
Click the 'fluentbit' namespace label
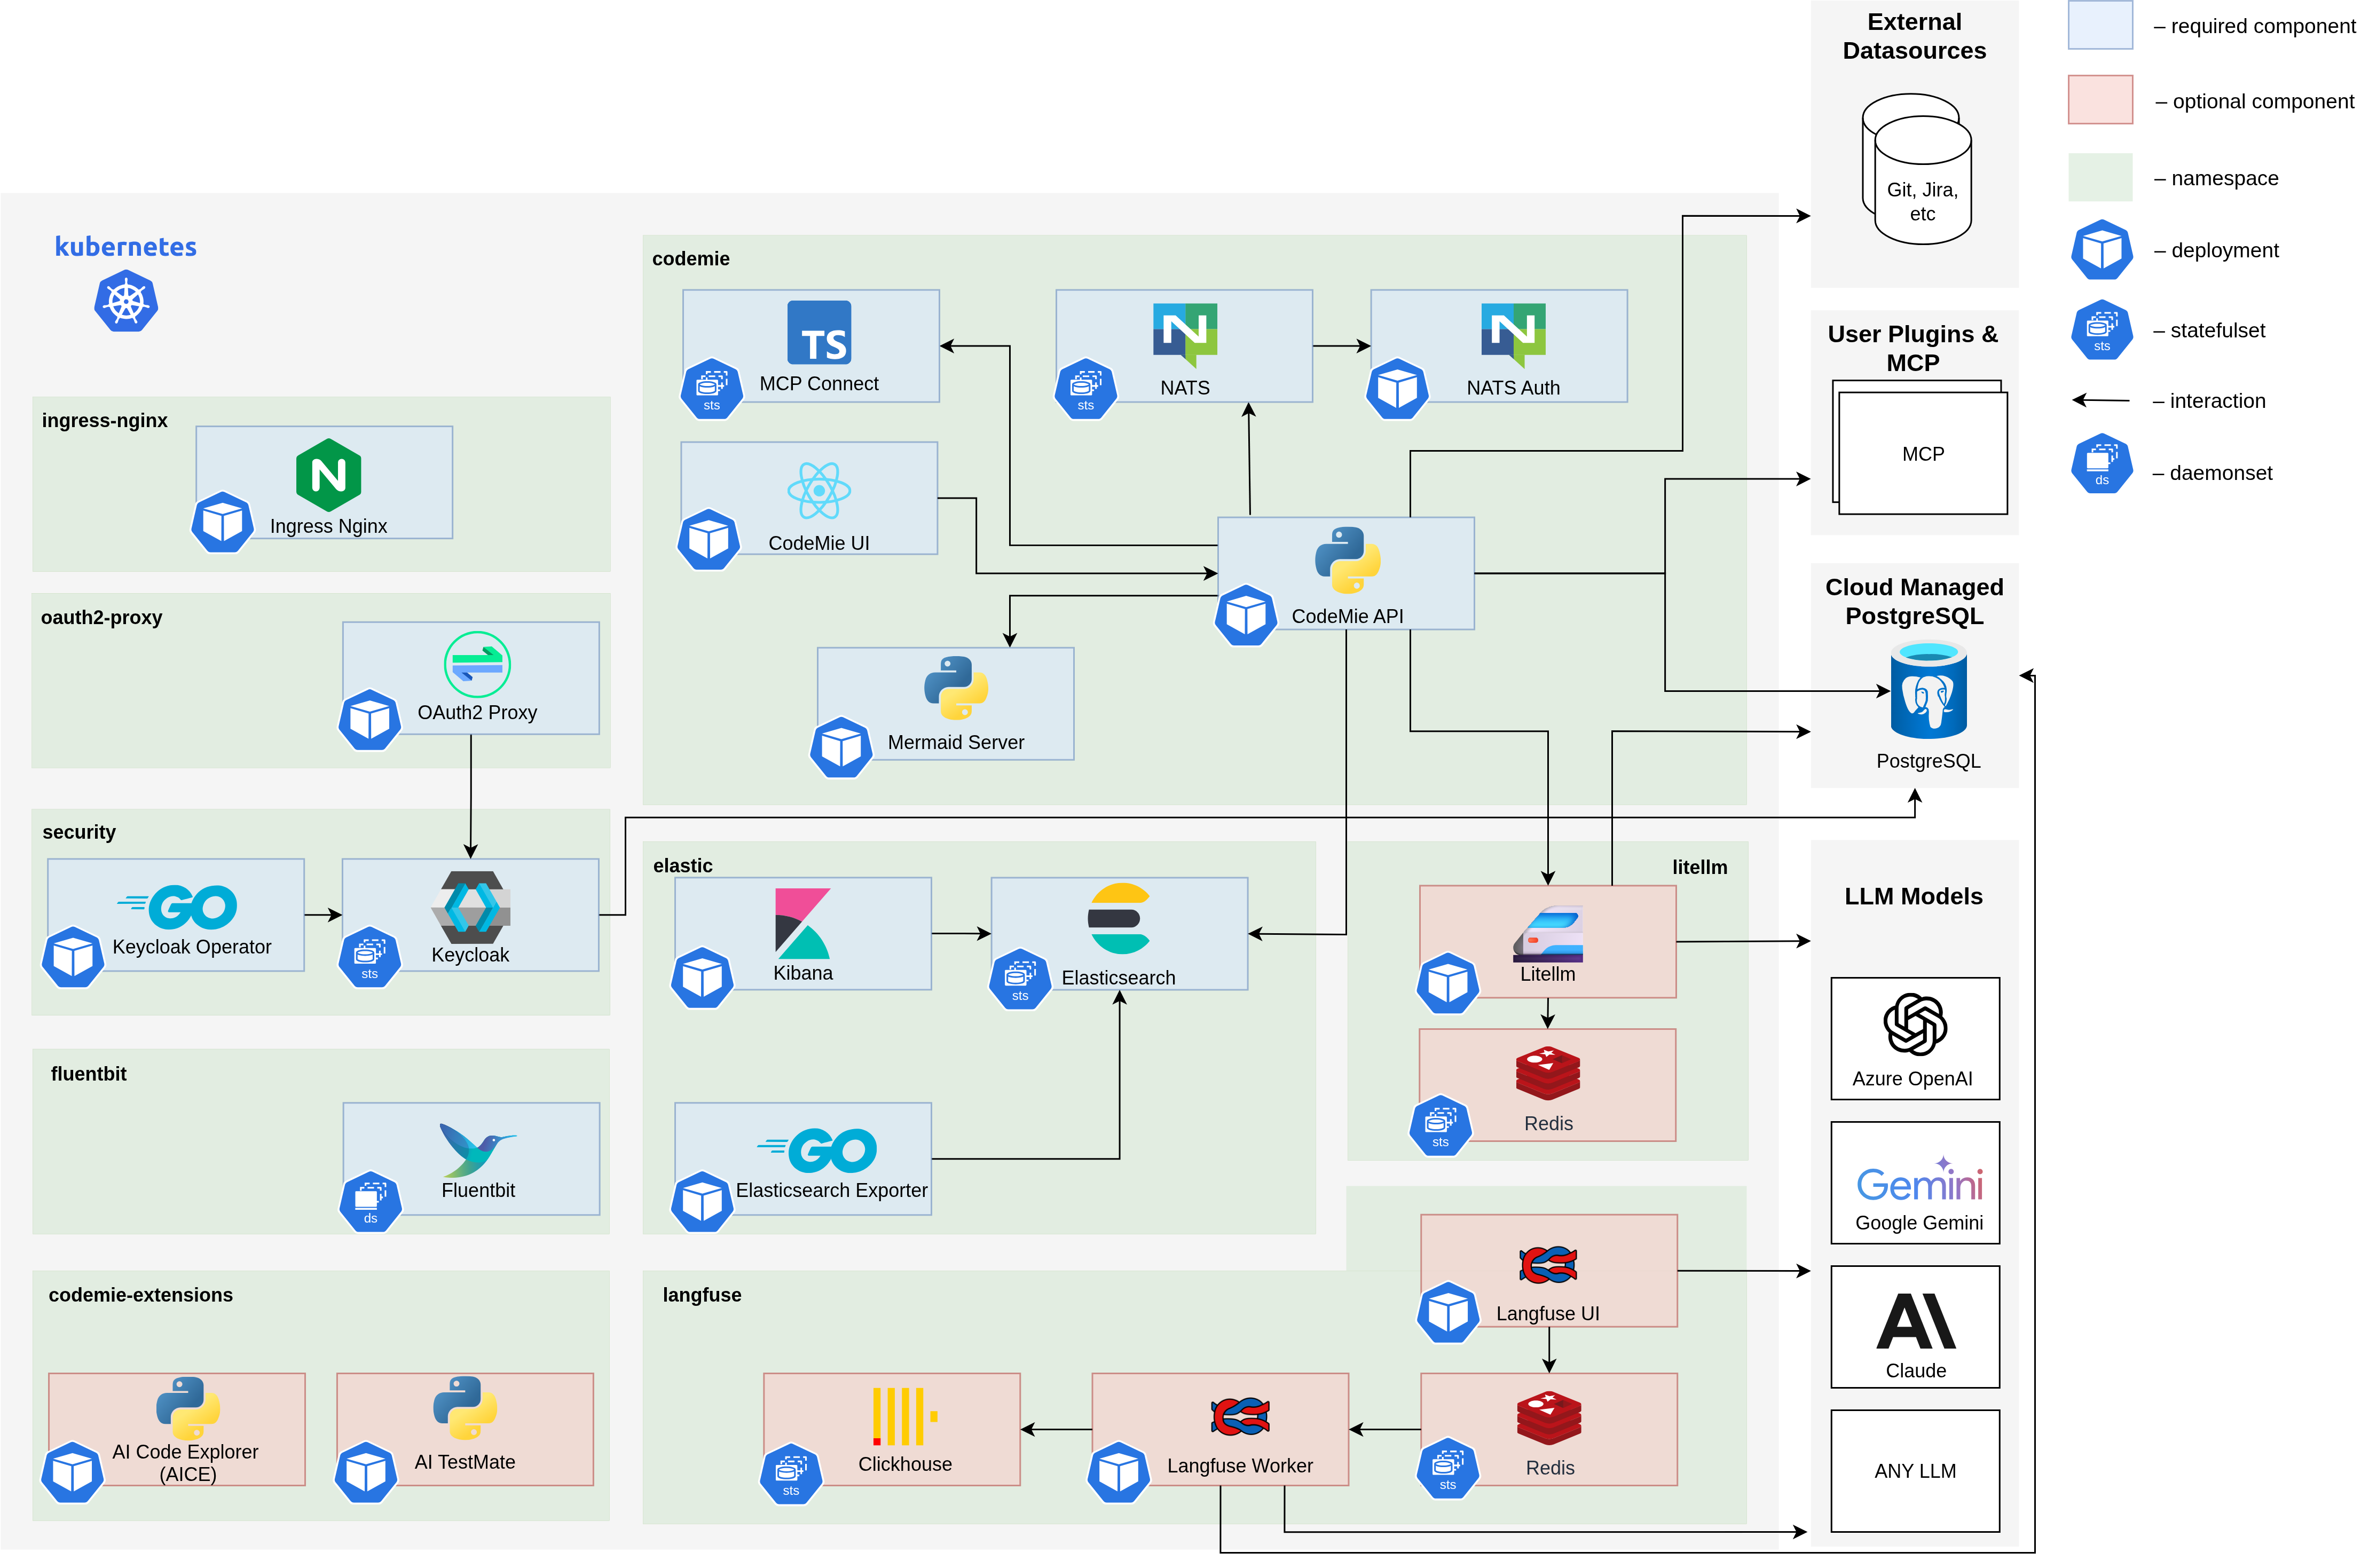pyautogui.click(x=88, y=1074)
